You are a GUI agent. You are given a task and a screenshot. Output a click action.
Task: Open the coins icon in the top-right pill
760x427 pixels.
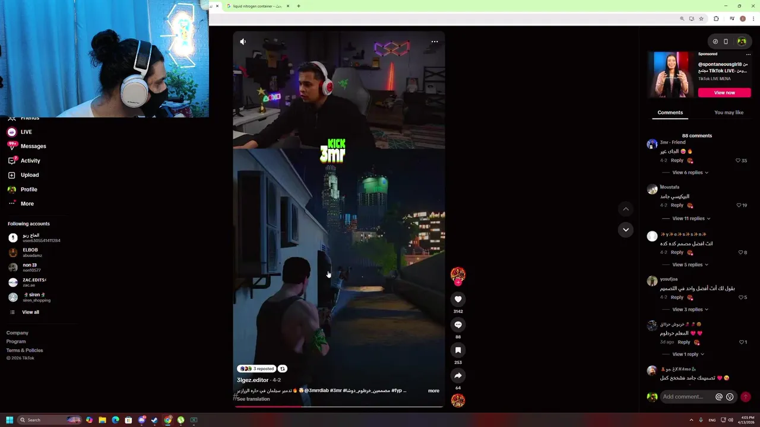coord(715,42)
